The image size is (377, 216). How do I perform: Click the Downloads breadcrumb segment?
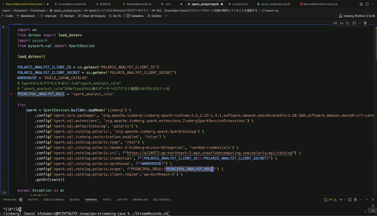point(38,11)
